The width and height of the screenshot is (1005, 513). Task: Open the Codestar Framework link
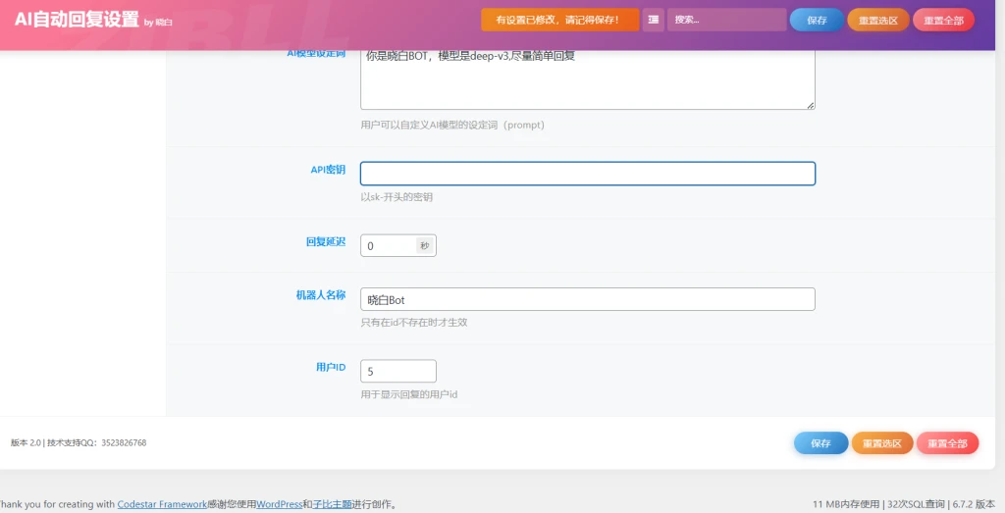(162, 504)
